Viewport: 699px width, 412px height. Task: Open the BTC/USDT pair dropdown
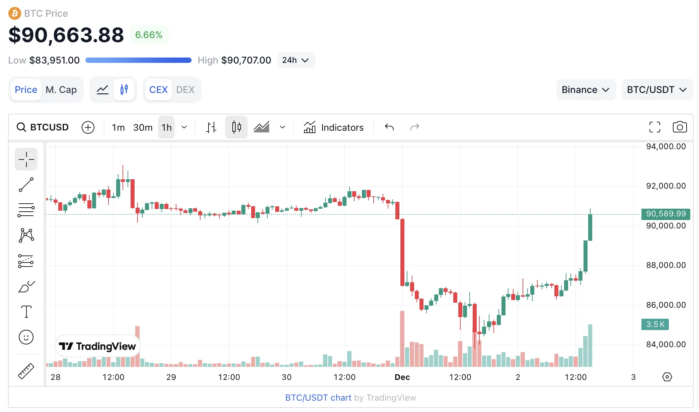click(x=657, y=89)
